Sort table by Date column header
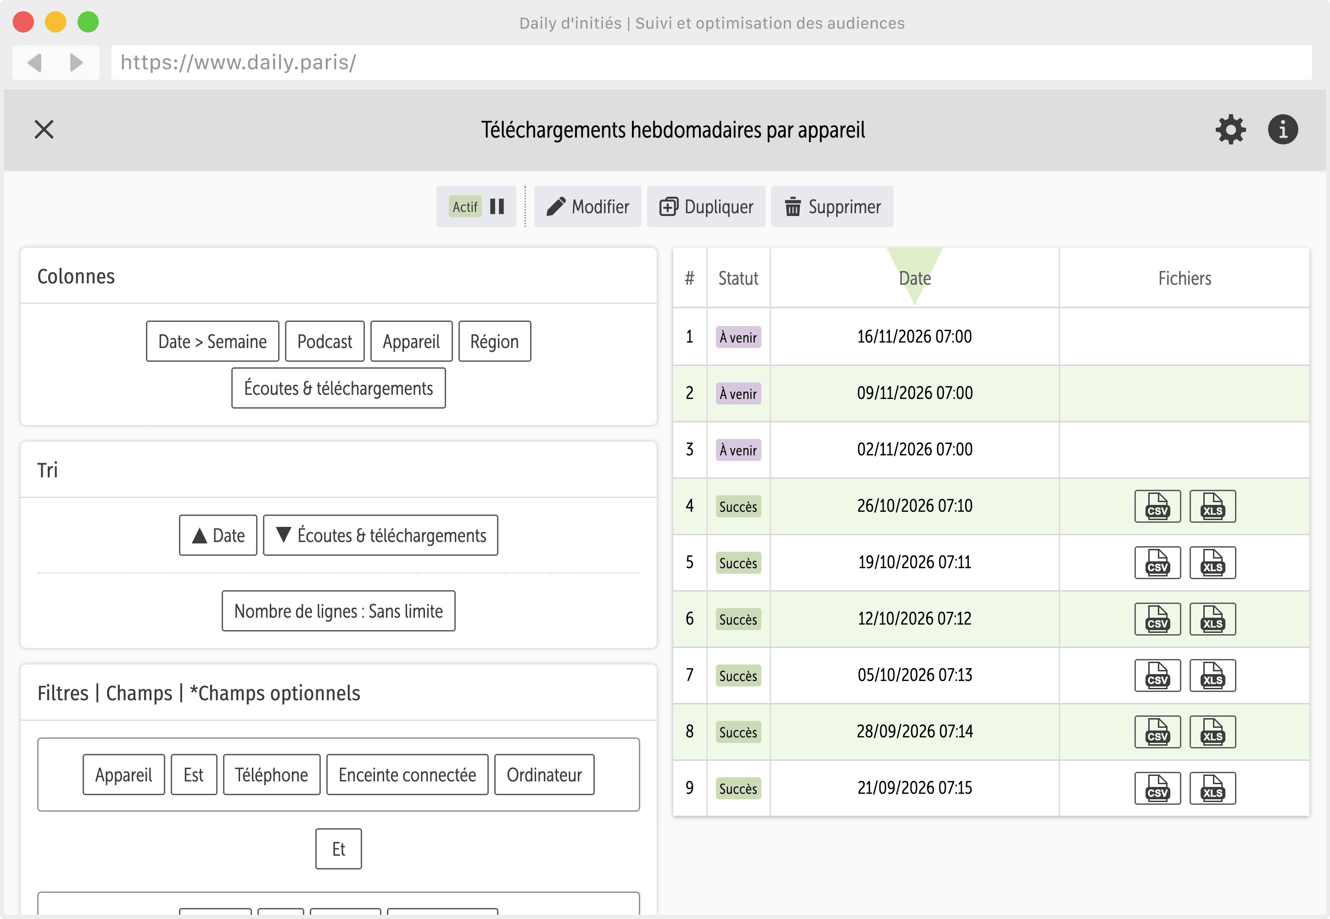 (x=915, y=278)
